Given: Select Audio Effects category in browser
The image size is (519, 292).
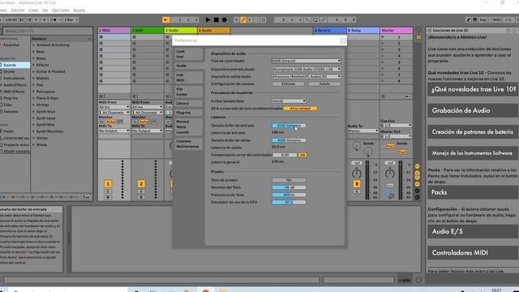Looking at the screenshot, I should click(x=15, y=84).
